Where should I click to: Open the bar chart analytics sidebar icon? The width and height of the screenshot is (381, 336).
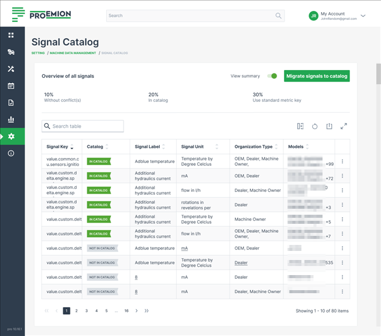click(11, 120)
